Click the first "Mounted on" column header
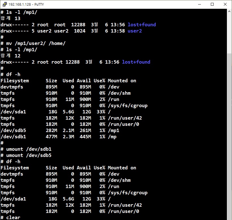The height and width of the screenshot is (220, 232). click(x=122, y=81)
